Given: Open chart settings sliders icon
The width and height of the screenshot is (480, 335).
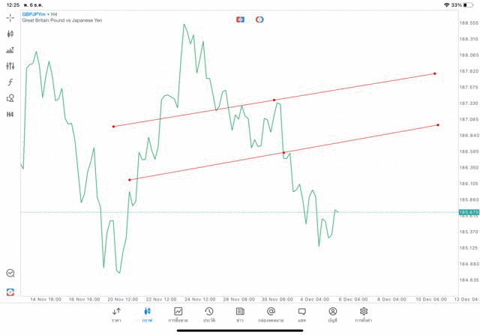Looking at the screenshot, I should click(x=10, y=66).
